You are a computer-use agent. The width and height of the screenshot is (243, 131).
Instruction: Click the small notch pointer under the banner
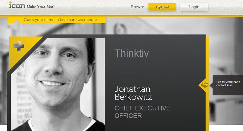coord(16,21)
